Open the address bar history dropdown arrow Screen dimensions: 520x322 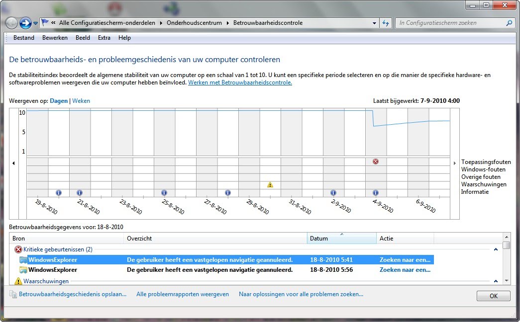(x=374, y=23)
